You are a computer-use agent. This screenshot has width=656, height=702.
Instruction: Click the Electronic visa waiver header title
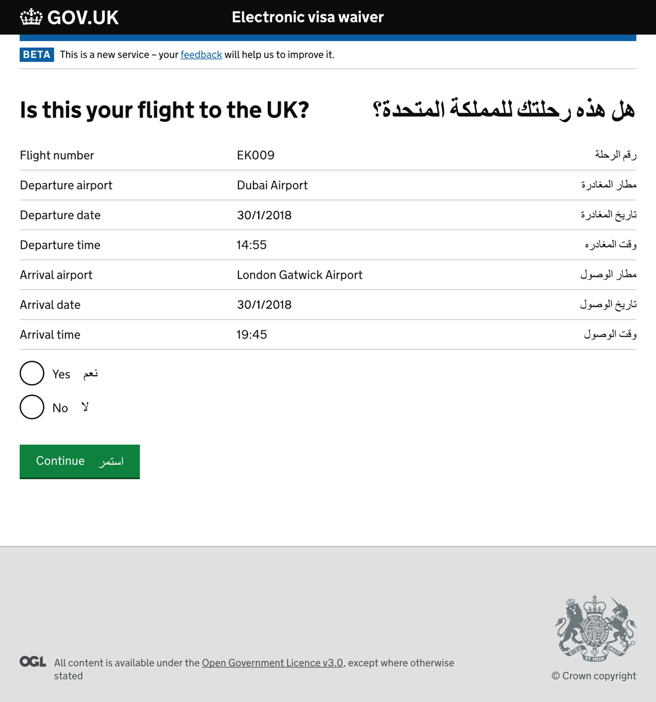[x=307, y=17]
